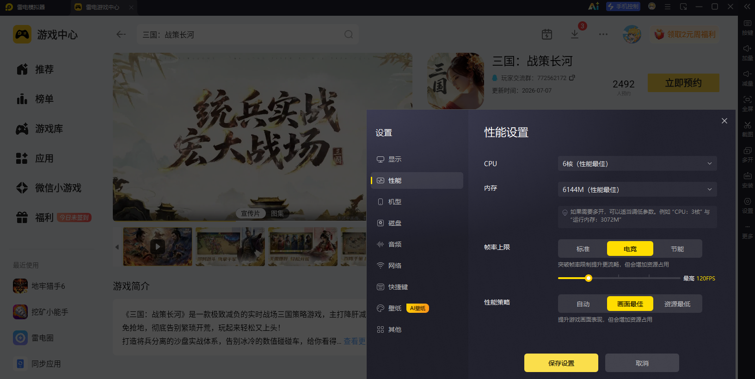Open the 多开 multi-instance manager
The height and width of the screenshot is (379, 755).
(x=747, y=155)
